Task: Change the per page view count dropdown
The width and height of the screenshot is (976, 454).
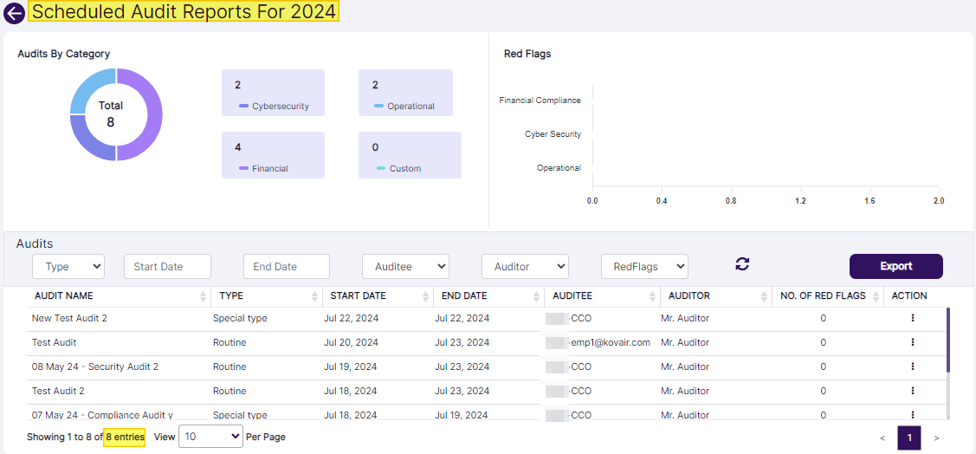Action: [x=211, y=437]
